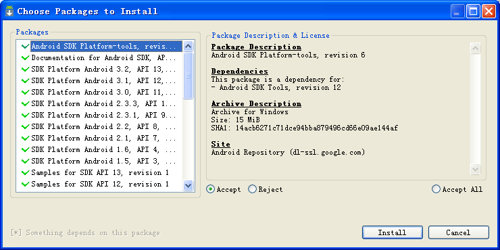The width and height of the screenshot is (500, 250).
Task: Click the Install button
Action: click(x=392, y=232)
